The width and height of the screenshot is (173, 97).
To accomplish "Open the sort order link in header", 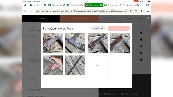I will 134,19.
